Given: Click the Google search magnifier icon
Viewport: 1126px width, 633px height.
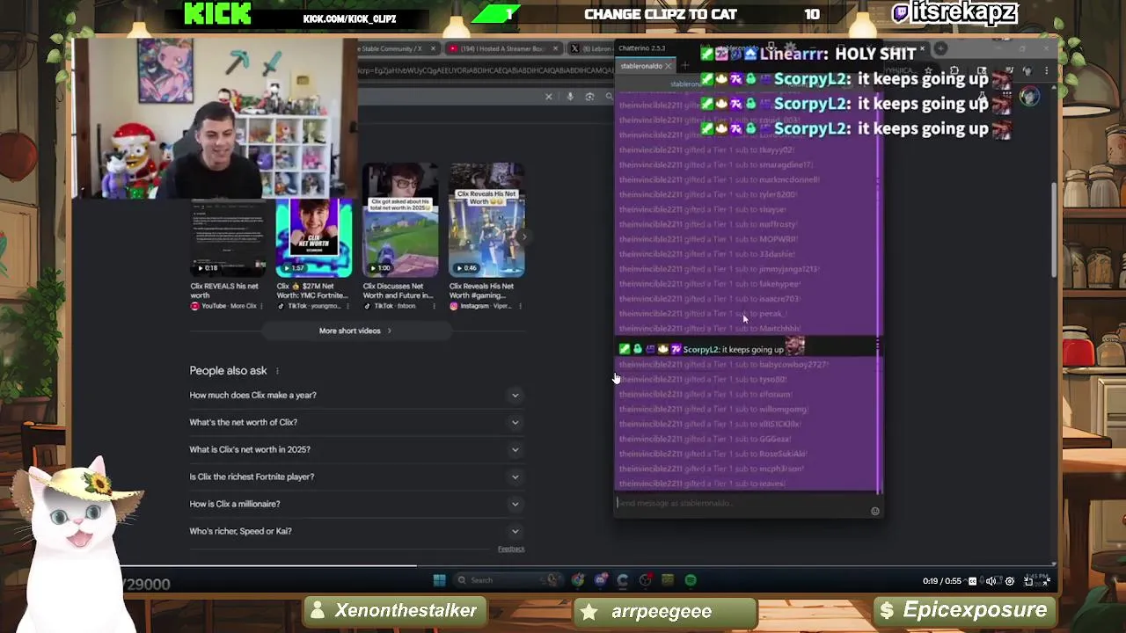Looking at the screenshot, I should point(608,96).
